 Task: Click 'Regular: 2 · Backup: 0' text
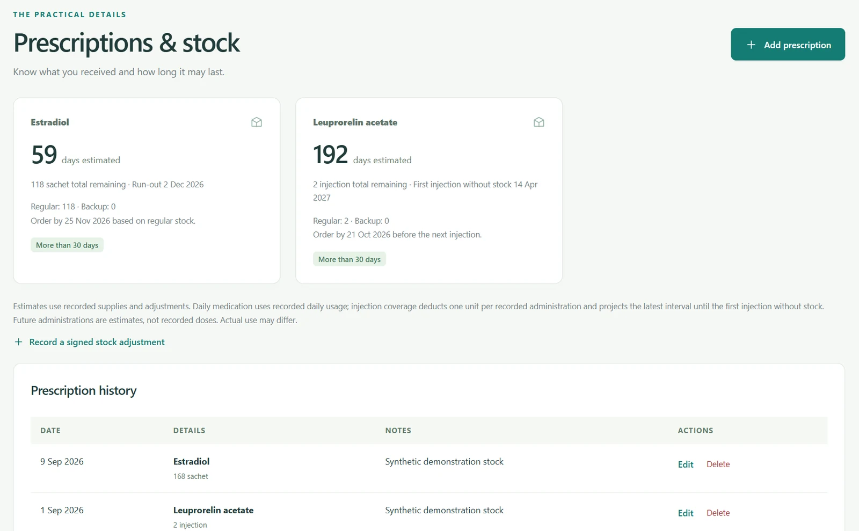click(351, 221)
